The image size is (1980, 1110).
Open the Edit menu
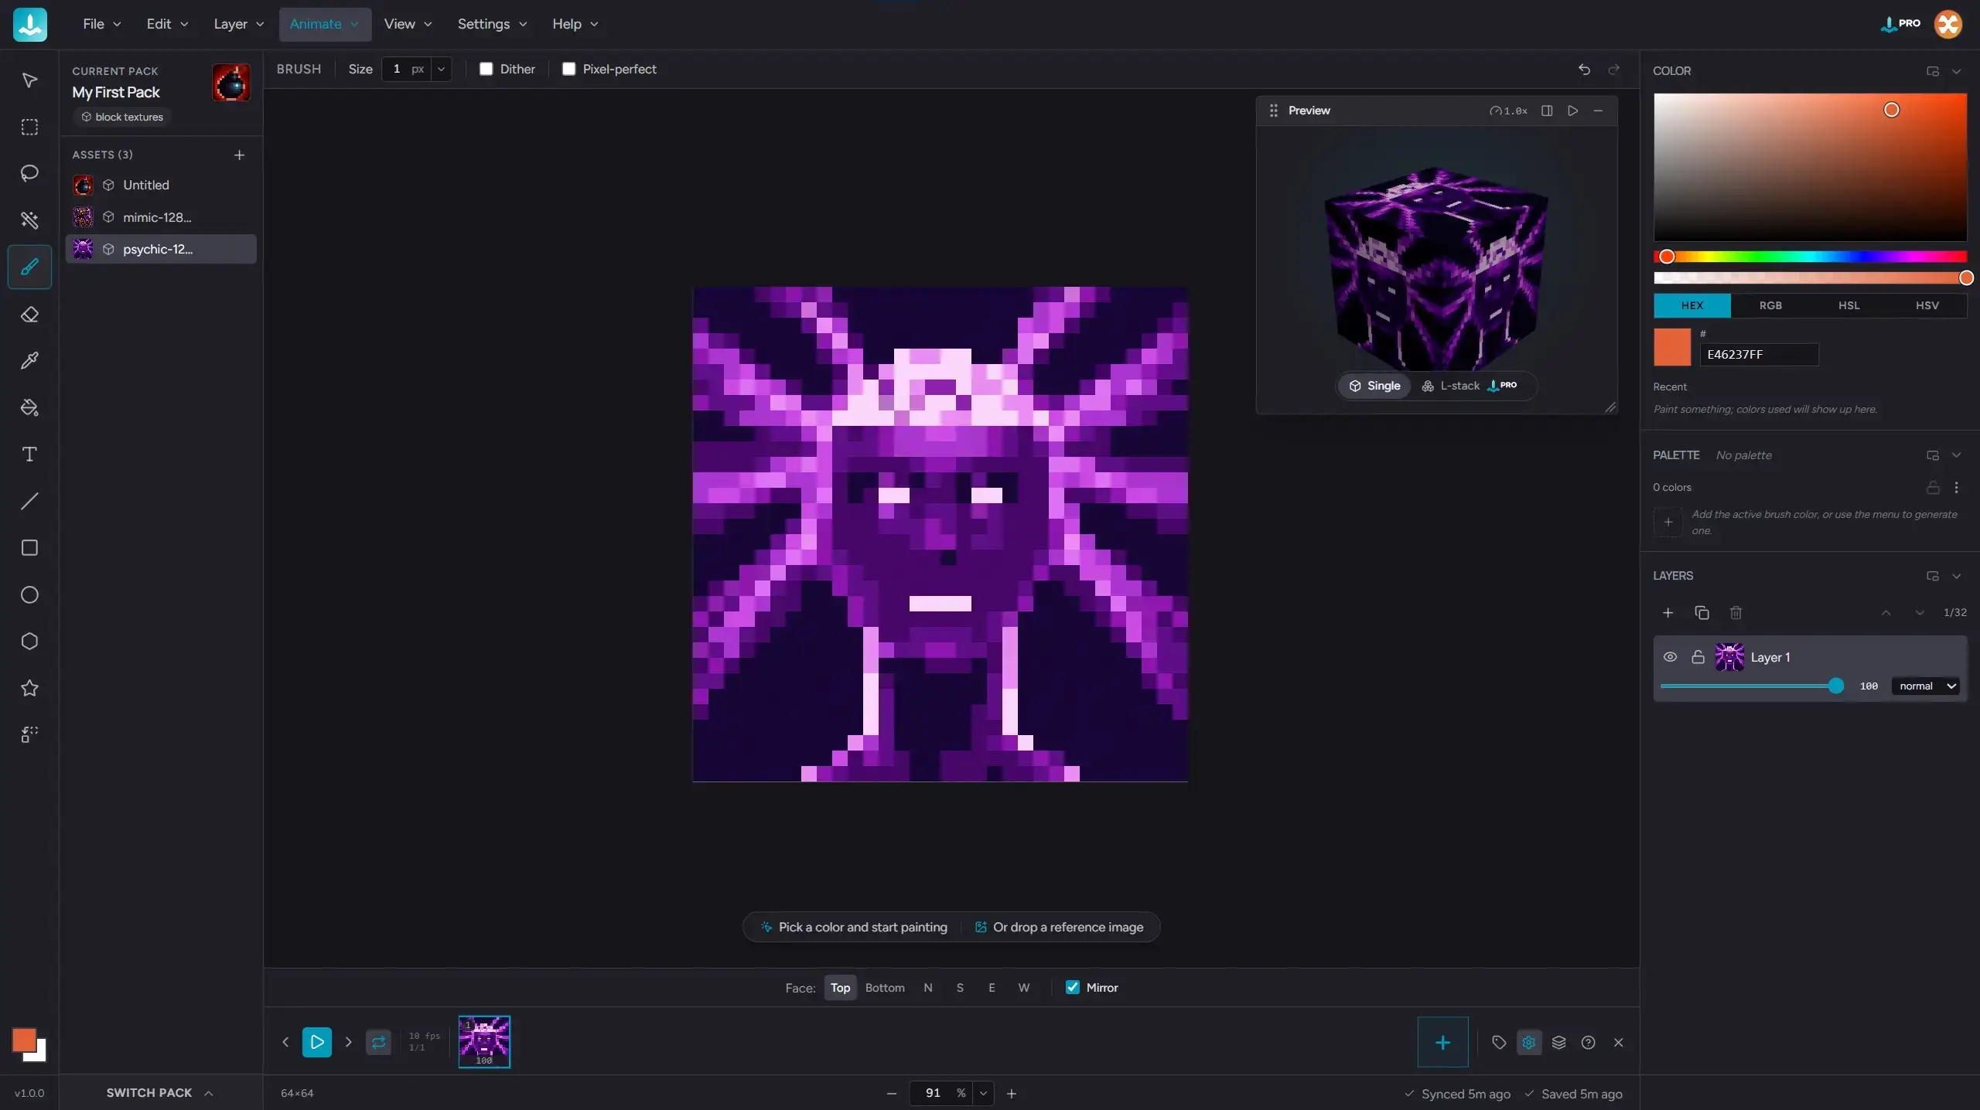pos(167,24)
